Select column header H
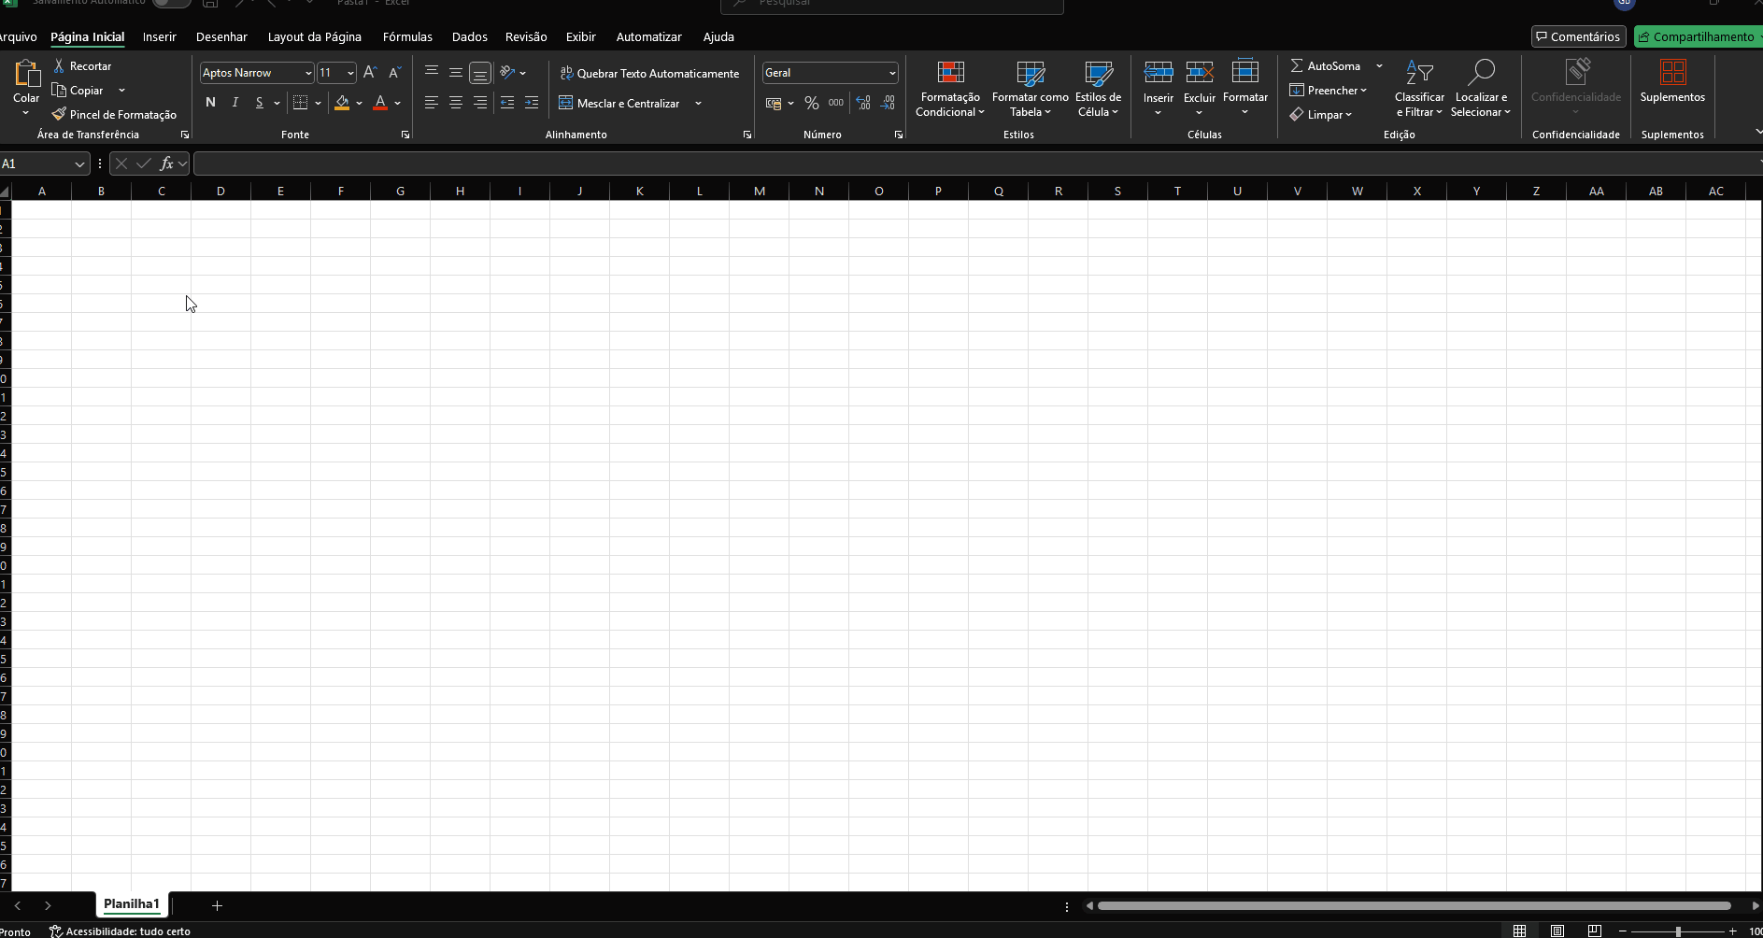1763x938 pixels. (460, 191)
